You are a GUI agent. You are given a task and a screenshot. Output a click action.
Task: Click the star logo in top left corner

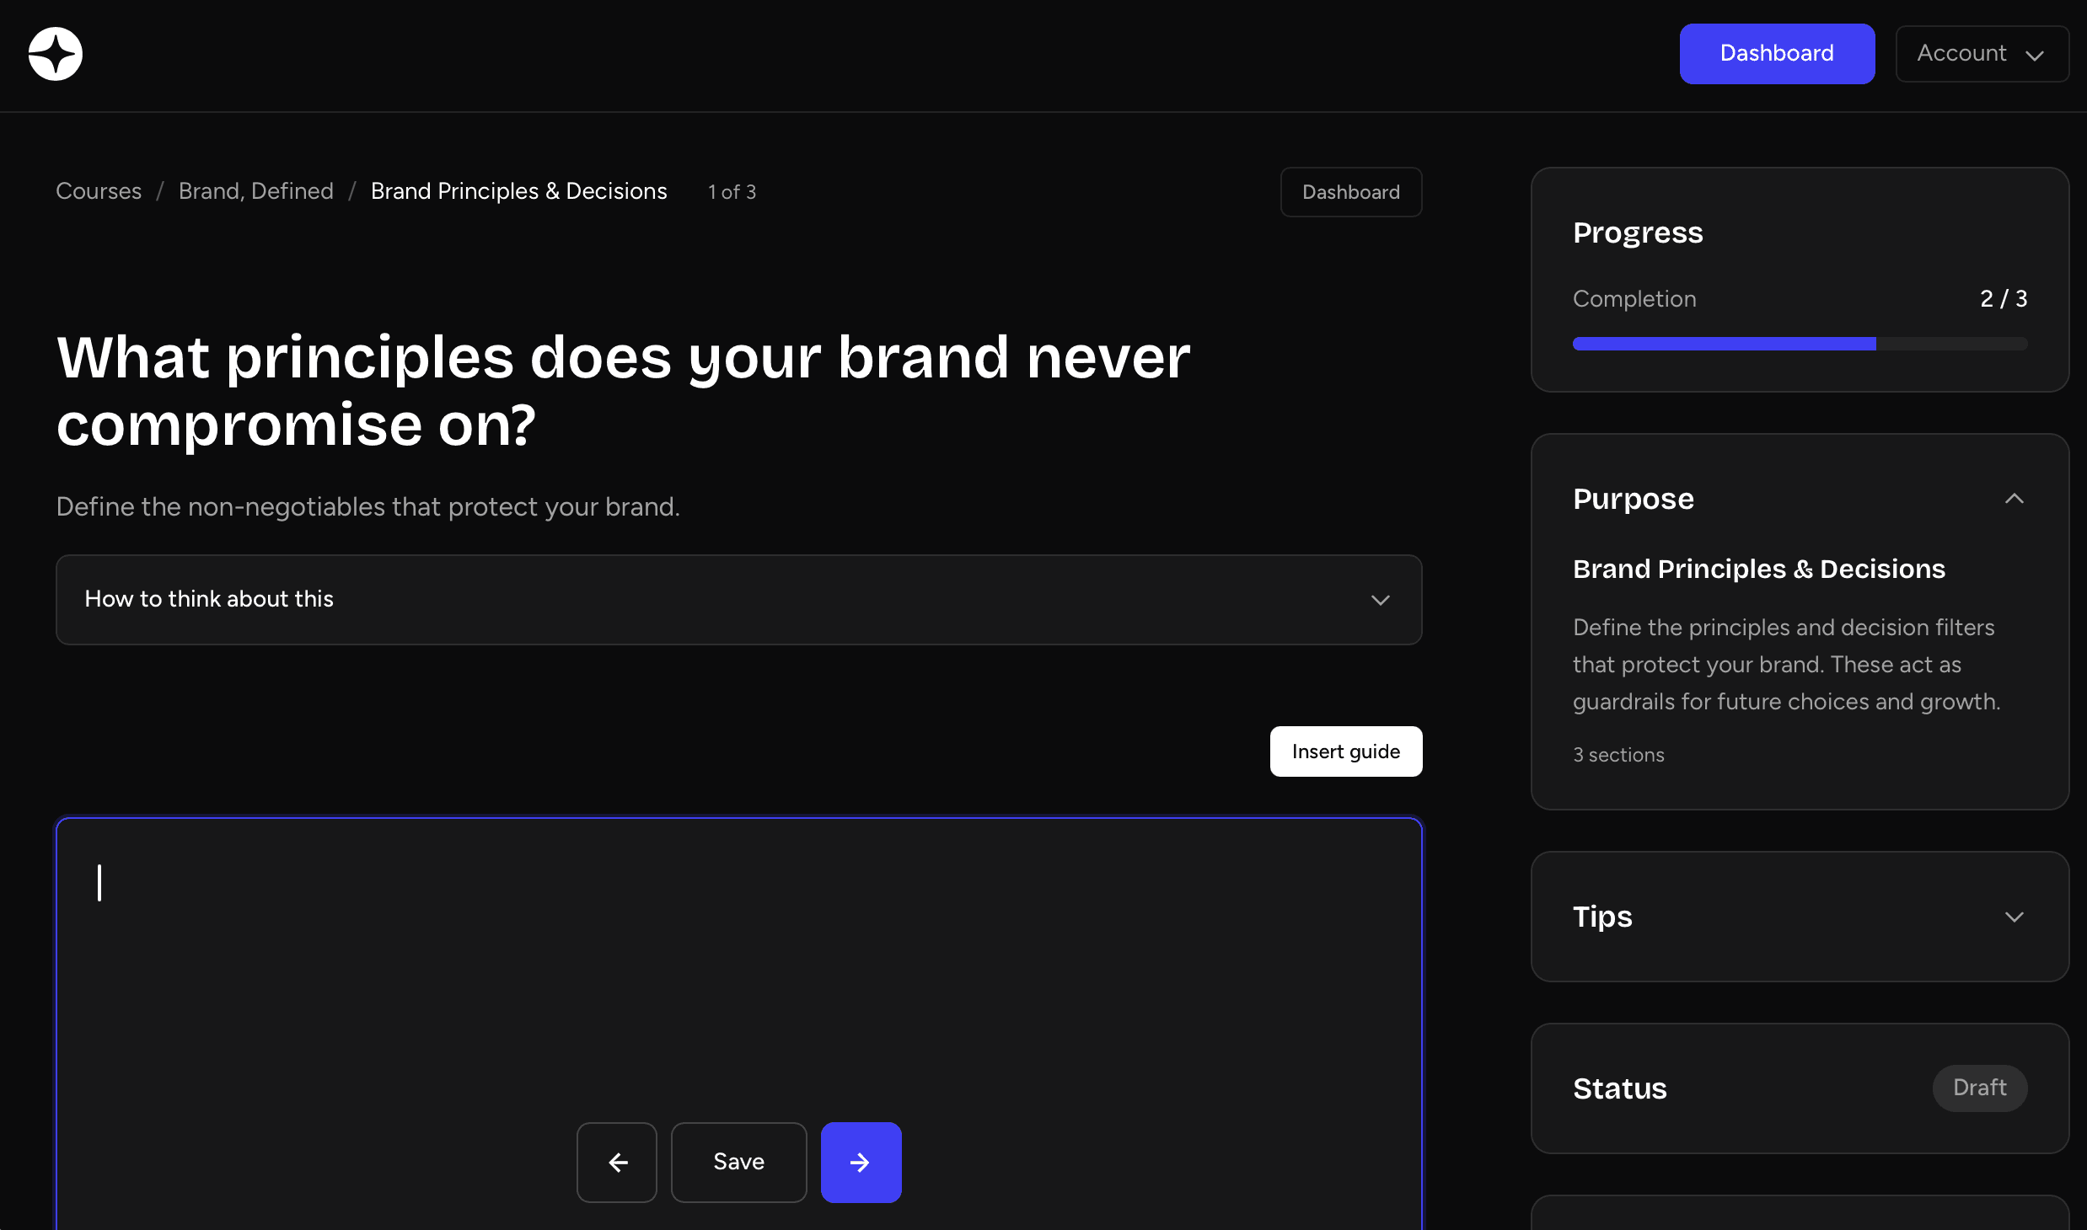coord(54,54)
